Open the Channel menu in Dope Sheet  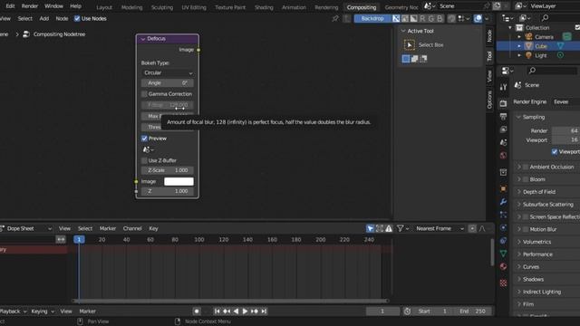132,229
